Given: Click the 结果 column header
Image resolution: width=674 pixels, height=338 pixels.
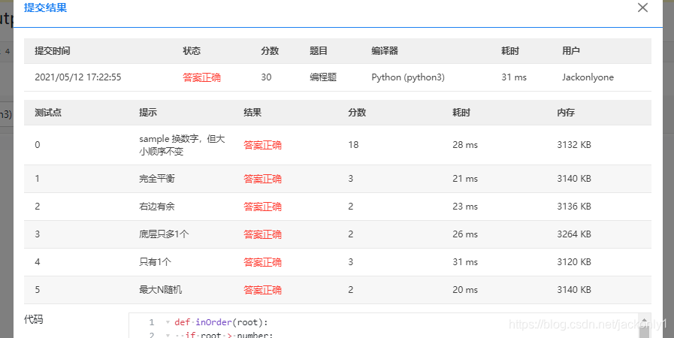Looking at the screenshot, I should [252, 113].
